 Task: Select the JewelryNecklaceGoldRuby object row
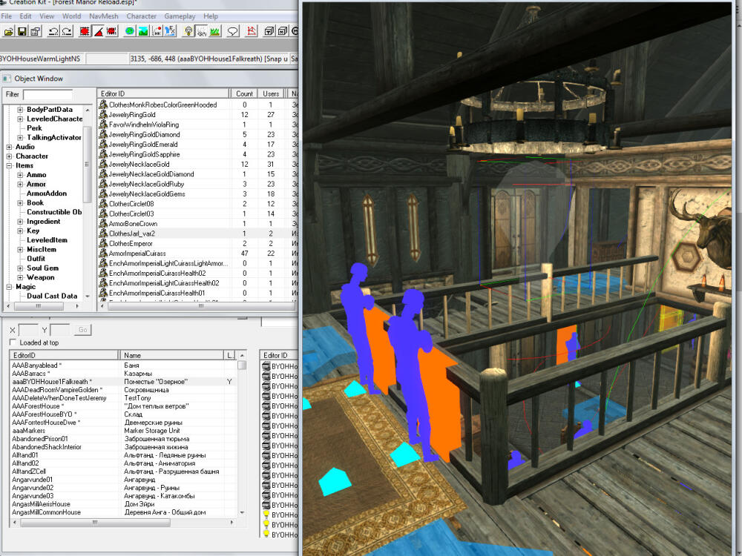(x=198, y=184)
